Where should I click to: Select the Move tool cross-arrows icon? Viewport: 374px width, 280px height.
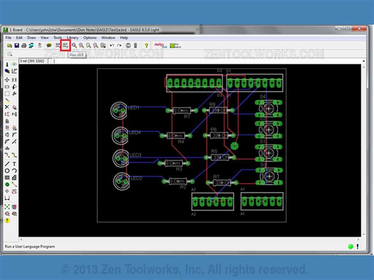pyautogui.click(x=7, y=80)
